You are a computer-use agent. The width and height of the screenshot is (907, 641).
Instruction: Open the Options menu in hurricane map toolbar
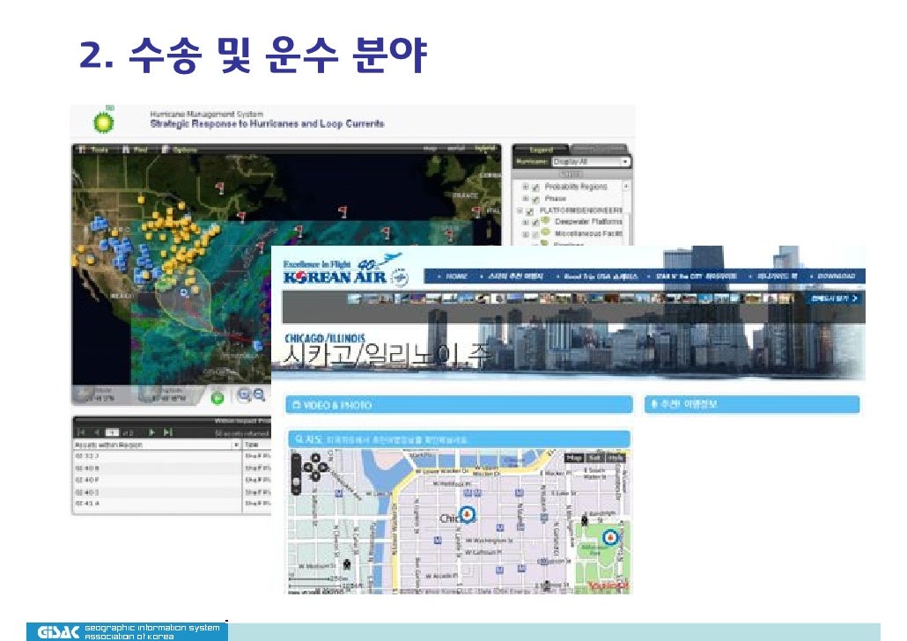click(x=180, y=150)
